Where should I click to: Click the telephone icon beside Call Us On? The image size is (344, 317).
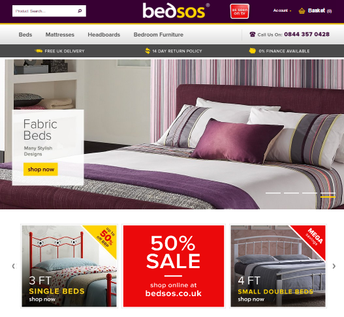pyautogui.click(x=253, y=35)
